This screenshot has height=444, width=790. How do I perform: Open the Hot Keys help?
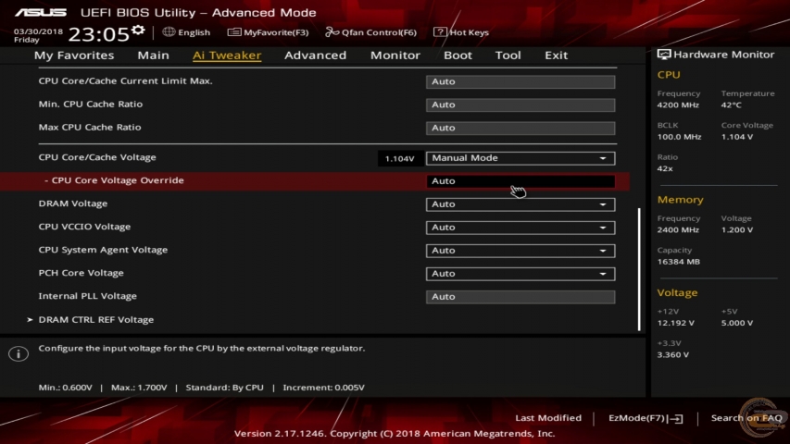click(461, 32)
